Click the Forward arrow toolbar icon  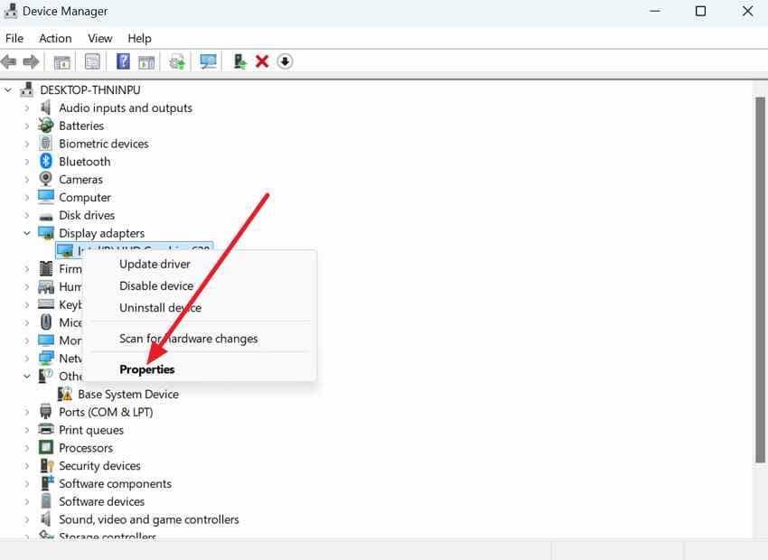31,61
